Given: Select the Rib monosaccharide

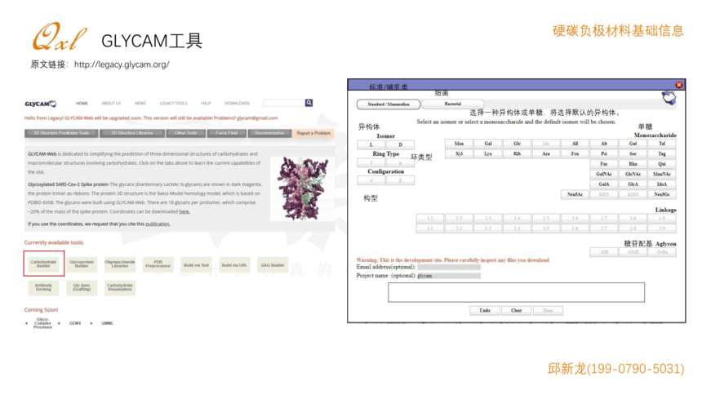Looking at the screenshot, I should tap(517, 153).
